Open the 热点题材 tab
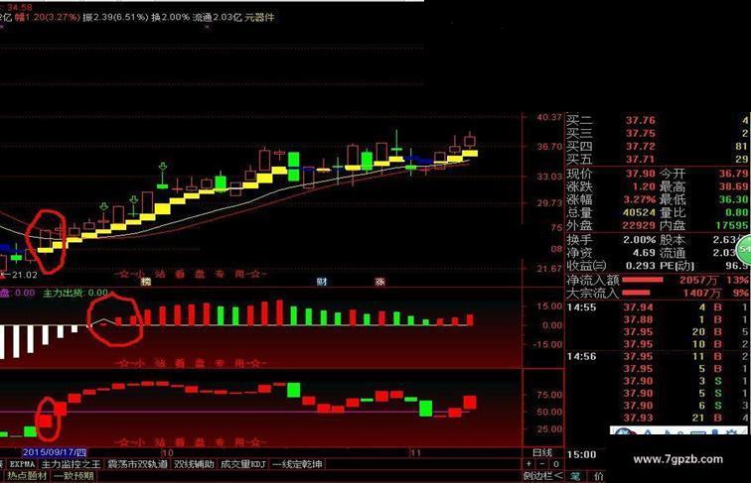751x483 pixels. click(27, 476)
